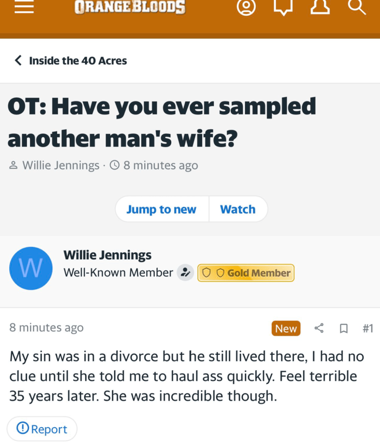Viewport: 380px width, 446px height.
Task: Go back via the chevron arrow
Action: (18, 60)
